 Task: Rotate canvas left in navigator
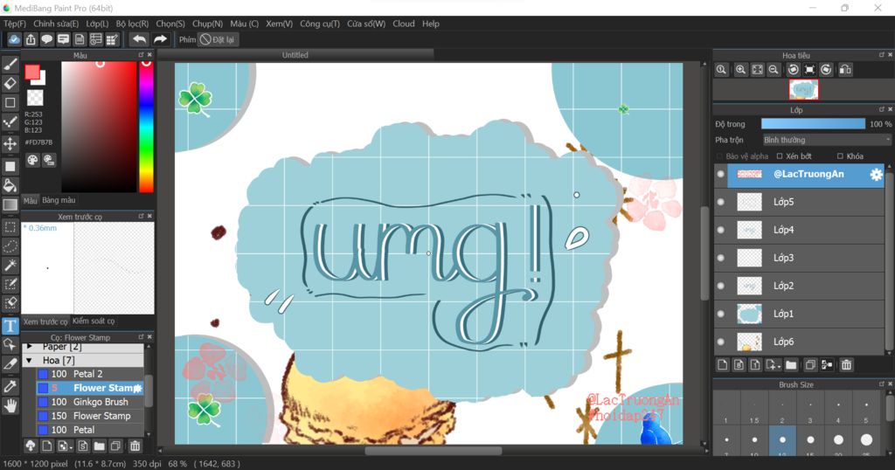(x=793, y=70)
